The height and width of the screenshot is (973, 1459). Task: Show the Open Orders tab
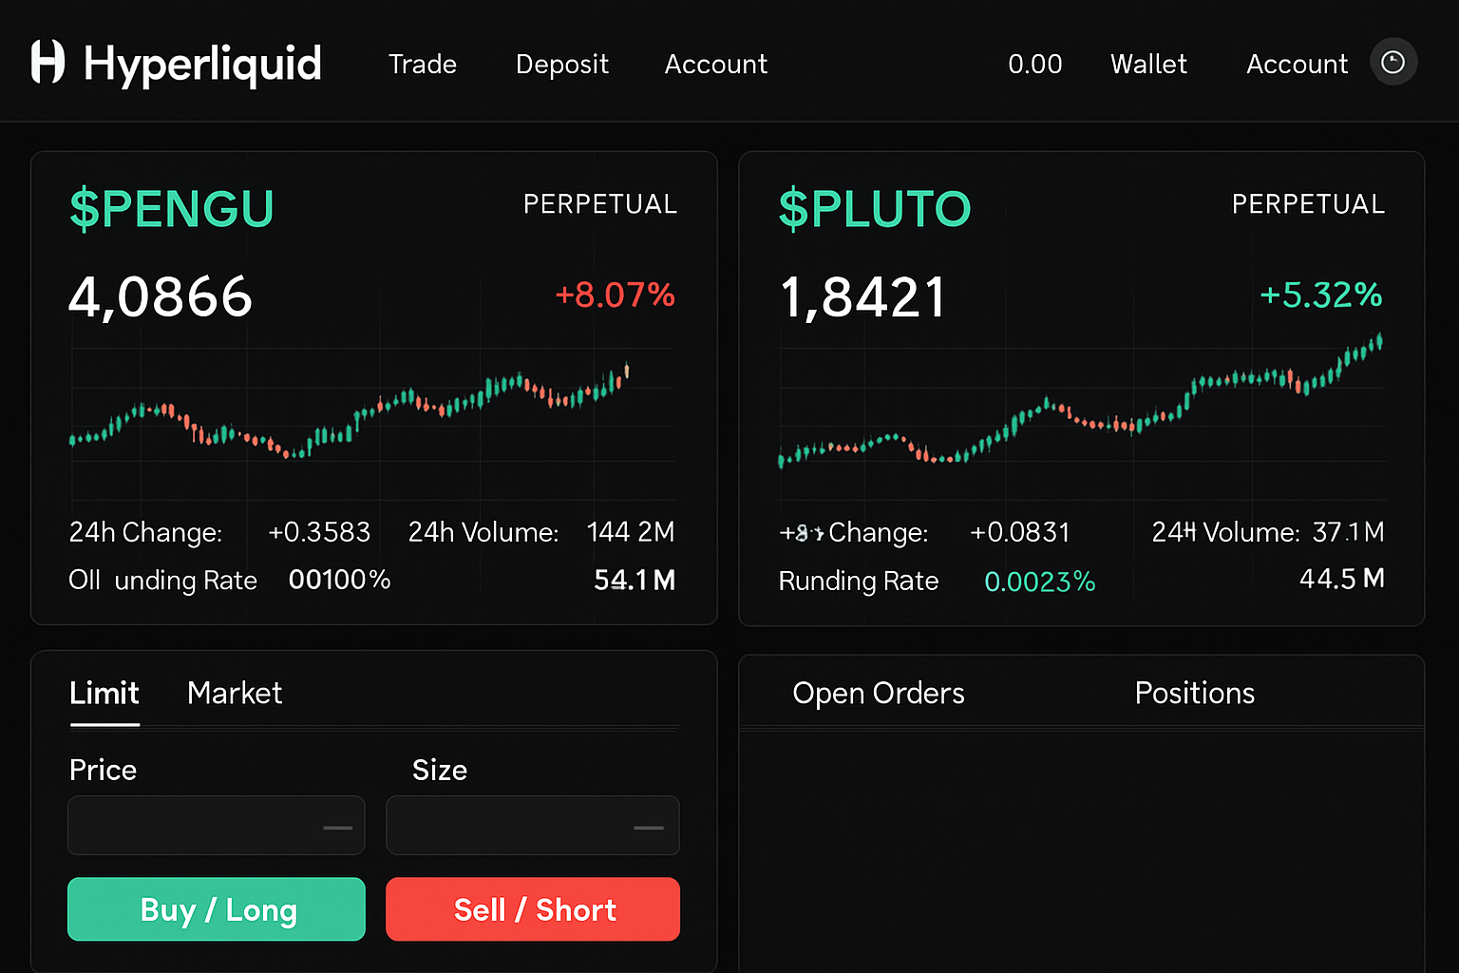click(x=879, y=694)
